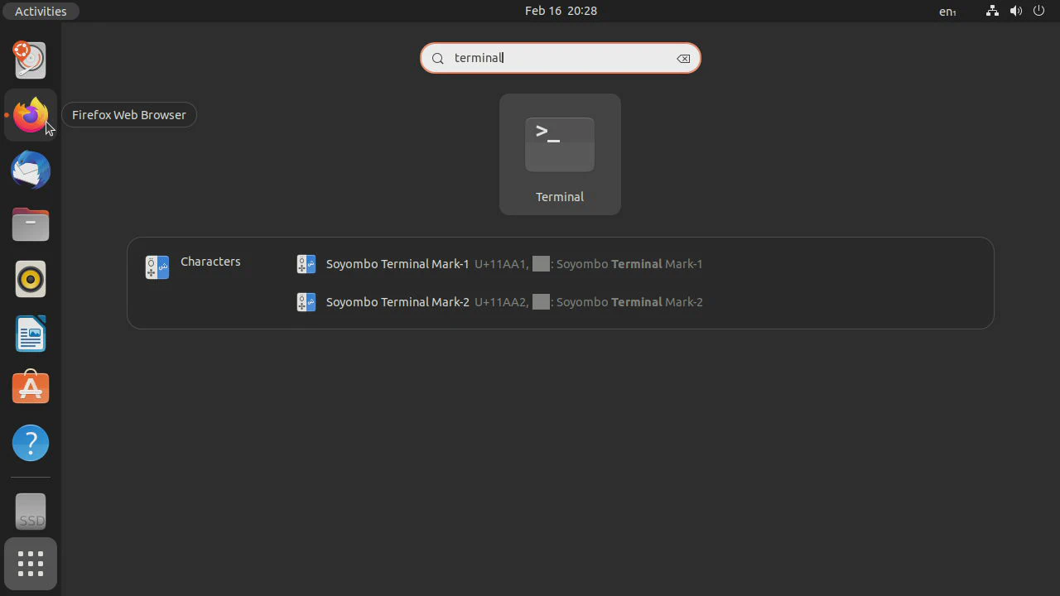Open Characters app icon in results
Screen dimensions: 1060x596
click(157, 267)
